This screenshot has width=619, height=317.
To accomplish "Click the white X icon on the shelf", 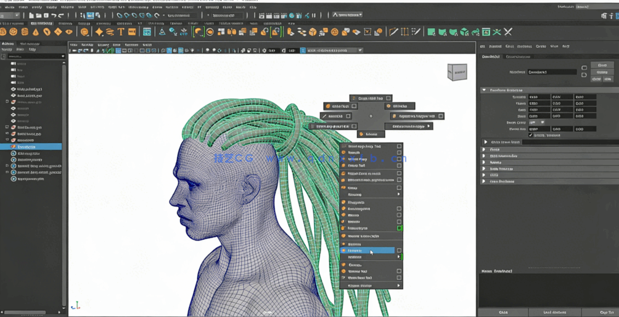I will tap(508, 31).
